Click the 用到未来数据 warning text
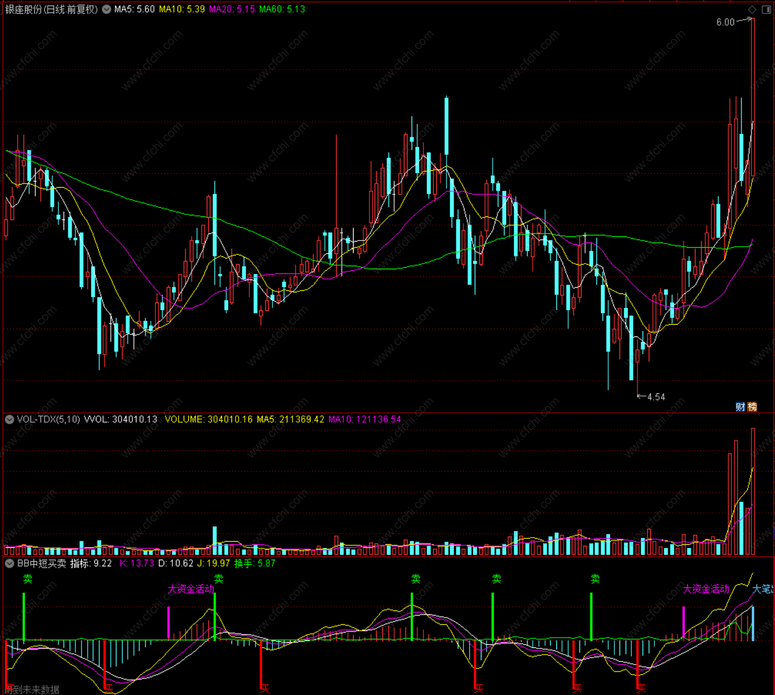Screen dimensions: 775x695 pyautogui.click(x=32, y=690)
